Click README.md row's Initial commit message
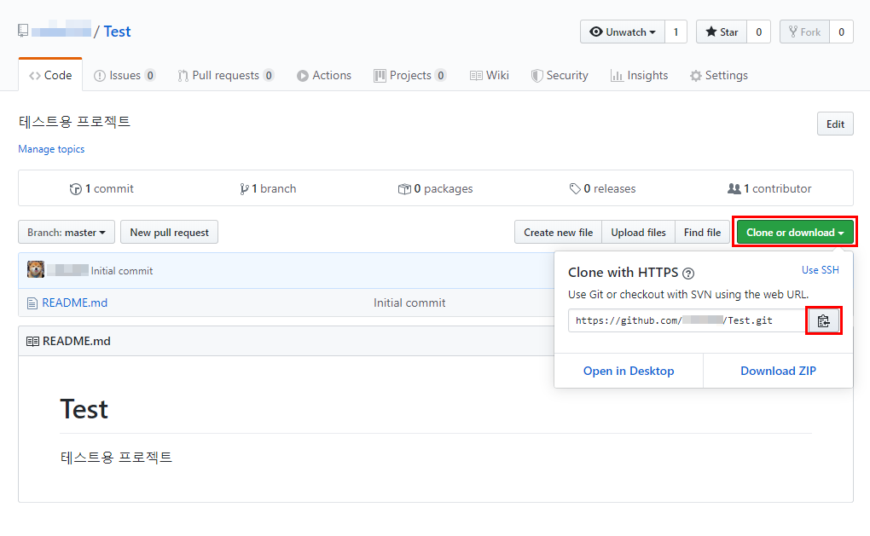Image resolution: width=870 pixels, height=536 pixels. pos(409,303)
